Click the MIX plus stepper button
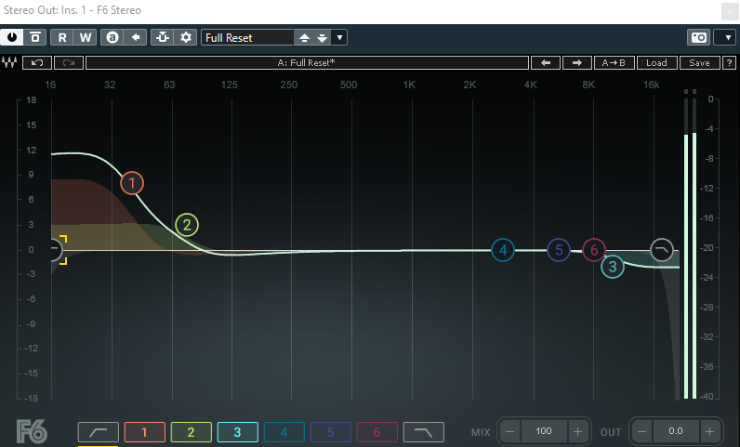 [577, 431]
